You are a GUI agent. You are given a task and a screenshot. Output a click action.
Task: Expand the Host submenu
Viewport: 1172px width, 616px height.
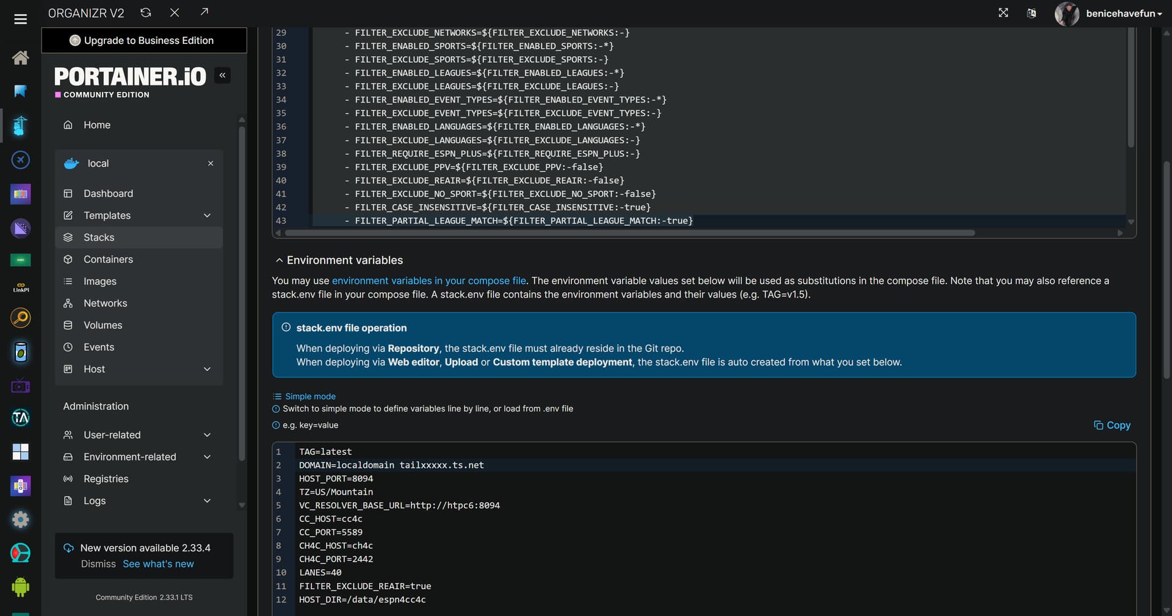pos(207,369)
